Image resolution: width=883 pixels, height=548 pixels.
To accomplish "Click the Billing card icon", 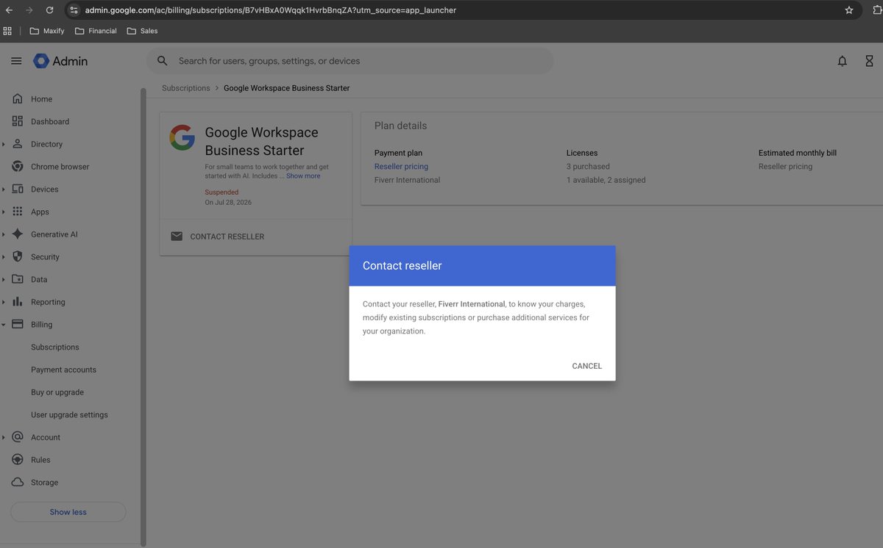I will tap(18, 324).
